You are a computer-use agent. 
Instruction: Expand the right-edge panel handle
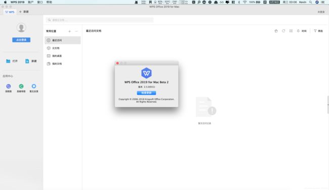328,105
